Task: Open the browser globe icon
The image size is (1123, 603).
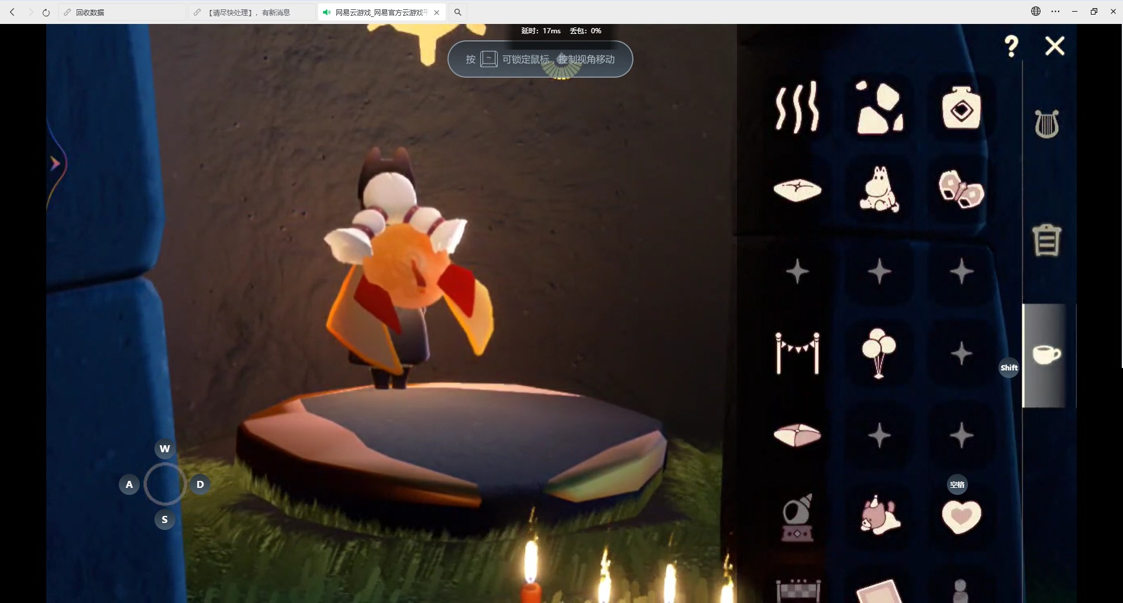Action: pos(1036,11)
